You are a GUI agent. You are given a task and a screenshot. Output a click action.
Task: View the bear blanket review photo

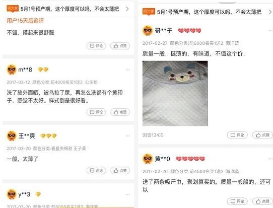pos(175,93)
